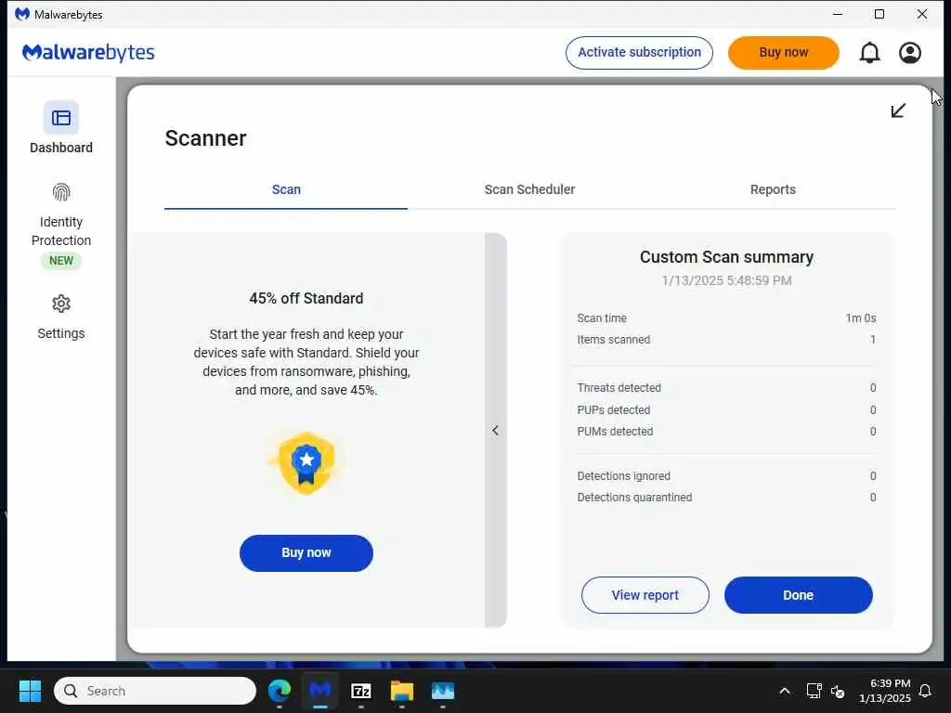The height and width of the screenshot is (713, 951).
Task: Open the Windows Start menu
Action: (x=30, y=691)
